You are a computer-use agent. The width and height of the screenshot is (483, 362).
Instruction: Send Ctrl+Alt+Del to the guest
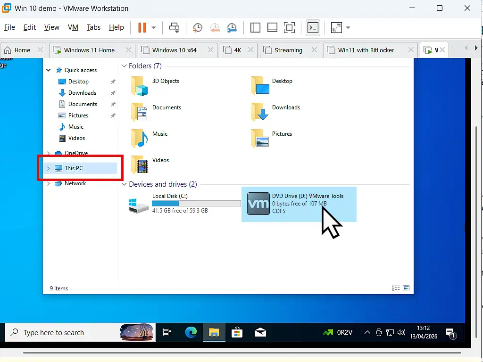(x=174, y=27)
